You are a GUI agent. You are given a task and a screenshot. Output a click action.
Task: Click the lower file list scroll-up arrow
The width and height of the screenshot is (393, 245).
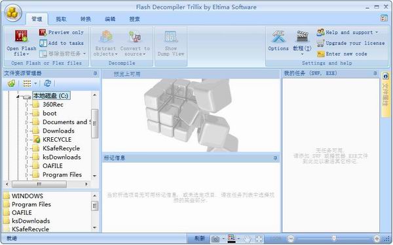coord(95,196)
